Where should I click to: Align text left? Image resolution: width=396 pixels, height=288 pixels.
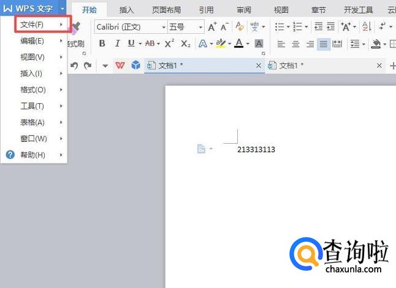[281, 44]
